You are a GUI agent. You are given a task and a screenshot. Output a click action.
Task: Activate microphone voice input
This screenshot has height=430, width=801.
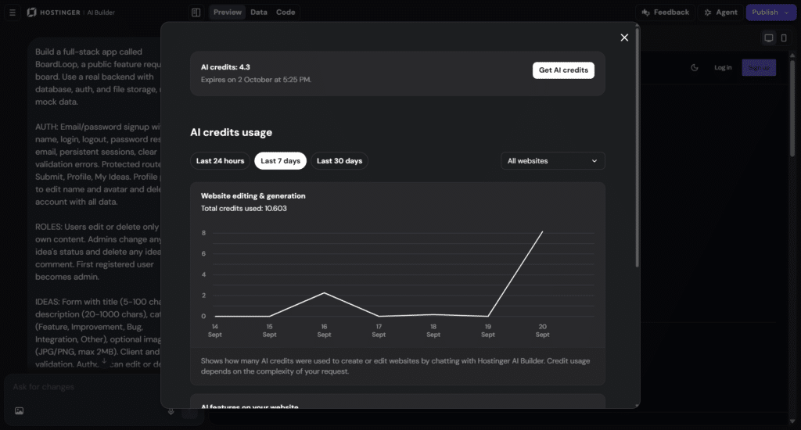click(171, 411)
